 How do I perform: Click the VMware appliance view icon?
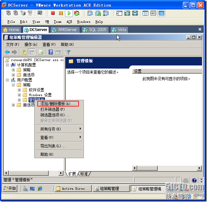coord(153,13)
